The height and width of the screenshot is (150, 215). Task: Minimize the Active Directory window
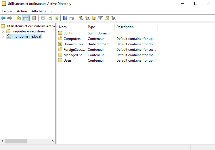tap(183, 3)
